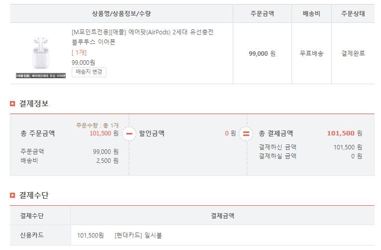
Task: Click the red [1개] quantity text
Action: (x=80, y=53)
